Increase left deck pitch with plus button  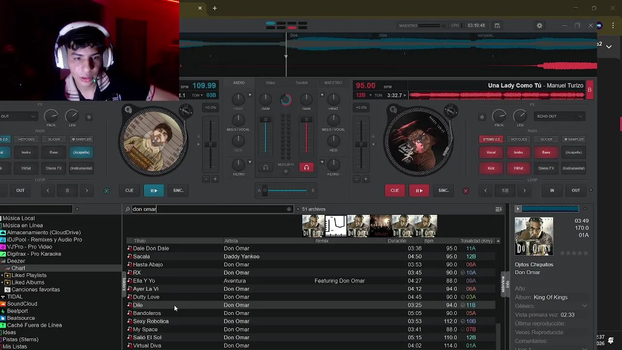(215, 179)
